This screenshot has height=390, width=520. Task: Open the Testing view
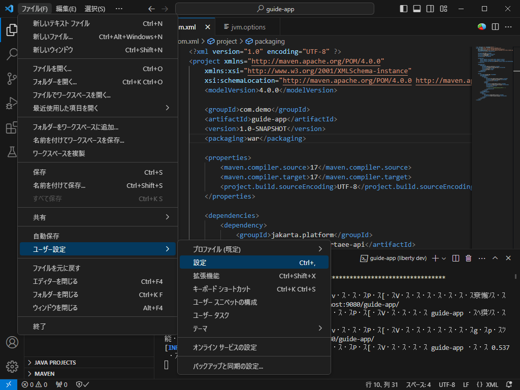click(x=11, y=152)
